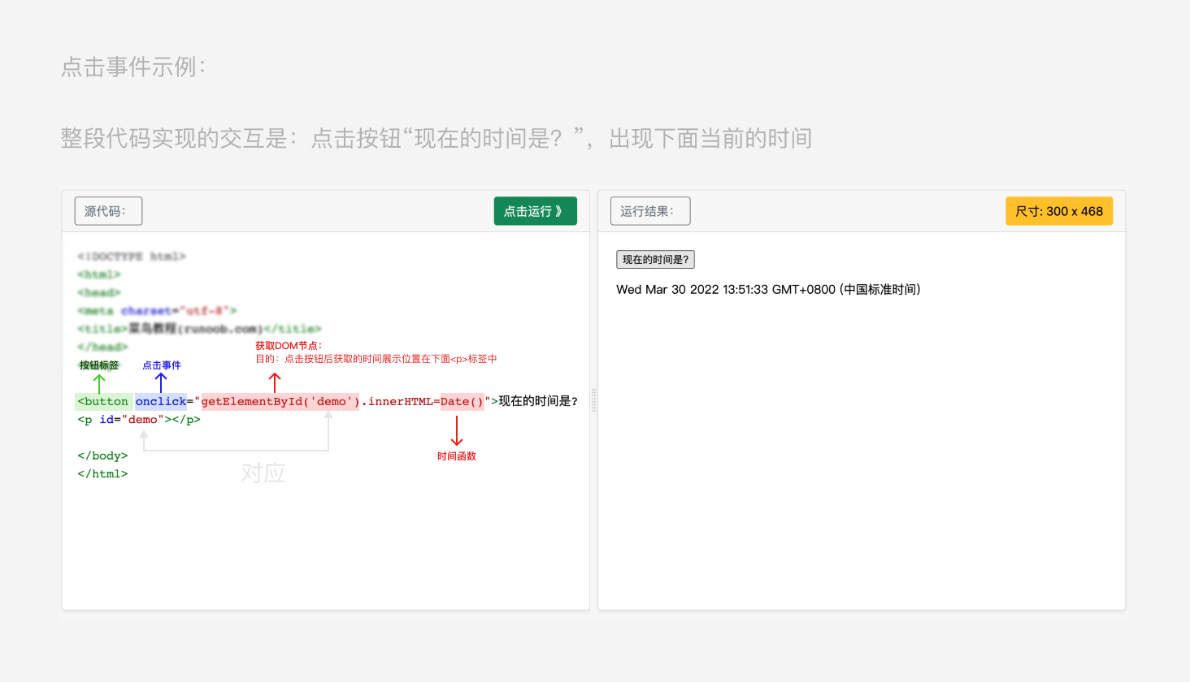
Task: Click the green 点击运行 button
Action: [535, 211]
